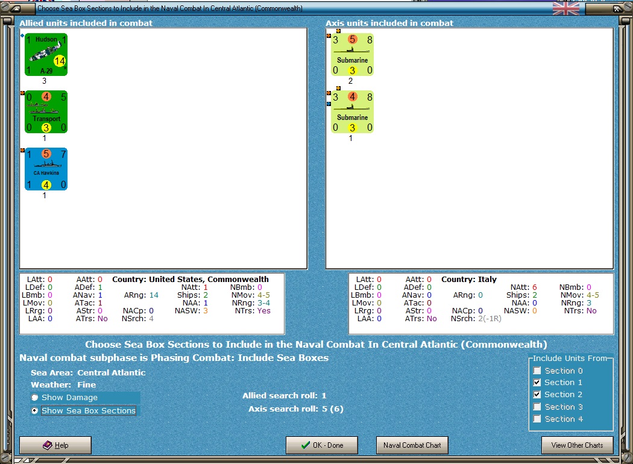Viewport: 633px width, 464px height.
Task: Close the combat dialog window
Action: (617, 8)
